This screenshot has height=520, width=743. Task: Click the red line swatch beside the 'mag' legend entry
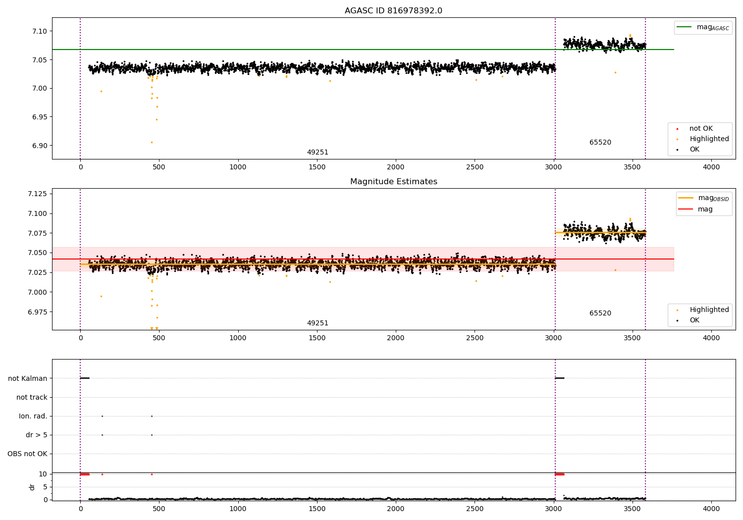point(686,209)
